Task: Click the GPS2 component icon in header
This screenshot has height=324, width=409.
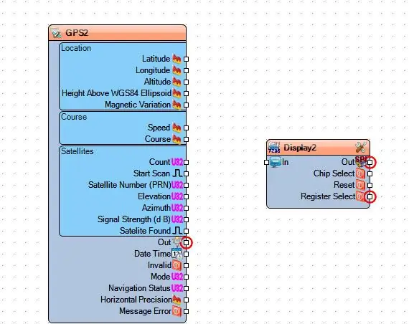Action: pyautogui.click(x=56, y=33)
